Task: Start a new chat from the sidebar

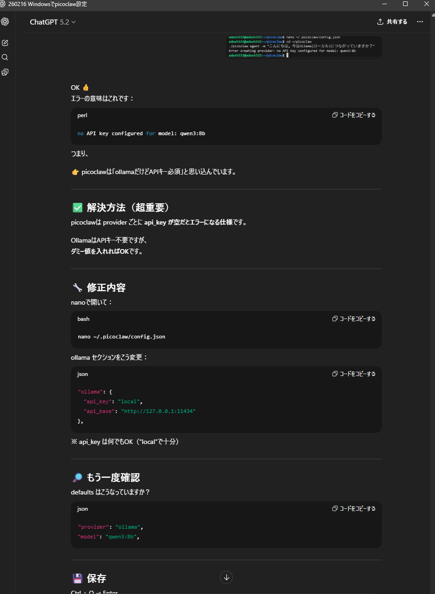Action: tap(5, 43)
